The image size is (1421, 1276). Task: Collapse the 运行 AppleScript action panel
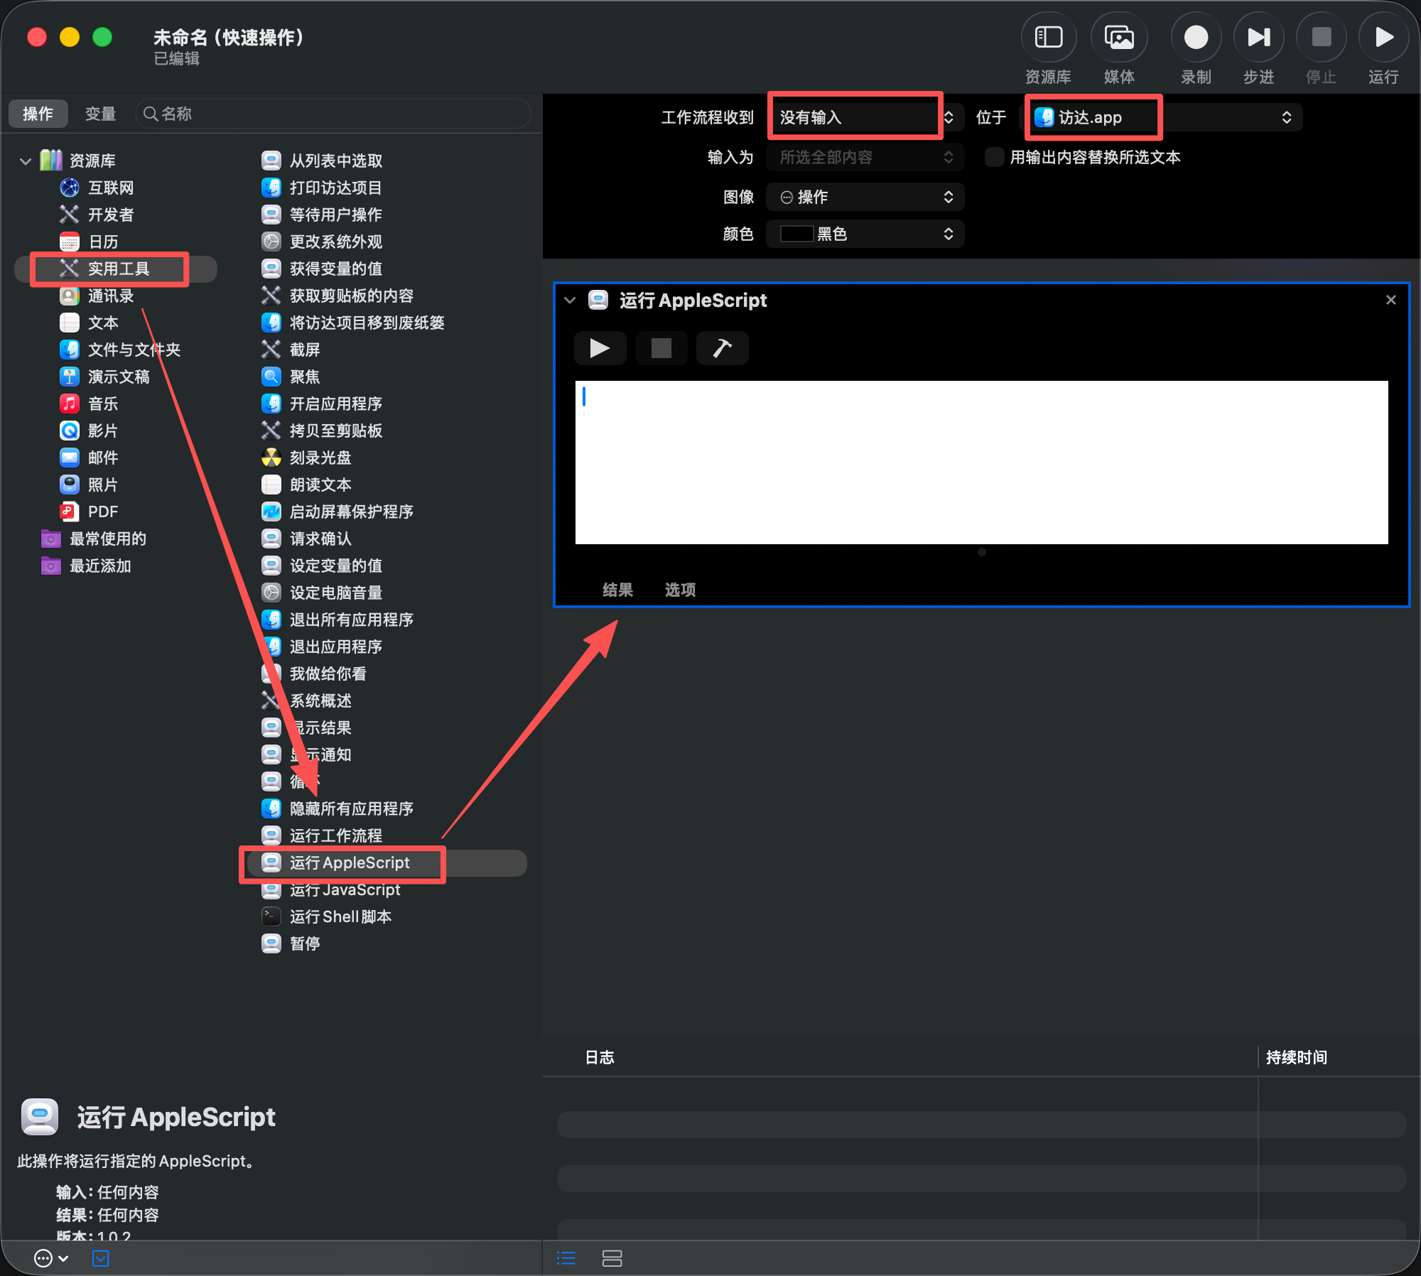(570, 301)
